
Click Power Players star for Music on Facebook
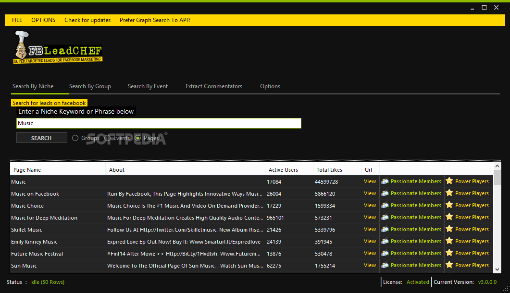coord(449,193)
